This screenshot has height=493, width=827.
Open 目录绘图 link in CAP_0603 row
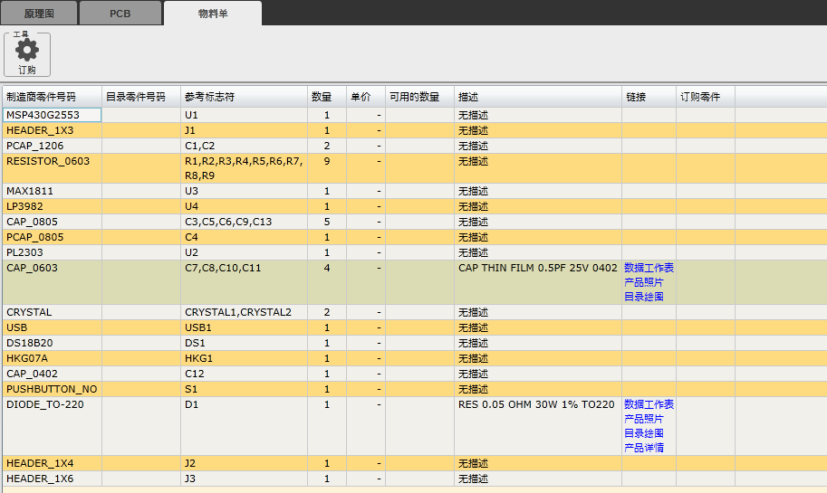pos(643,297)
